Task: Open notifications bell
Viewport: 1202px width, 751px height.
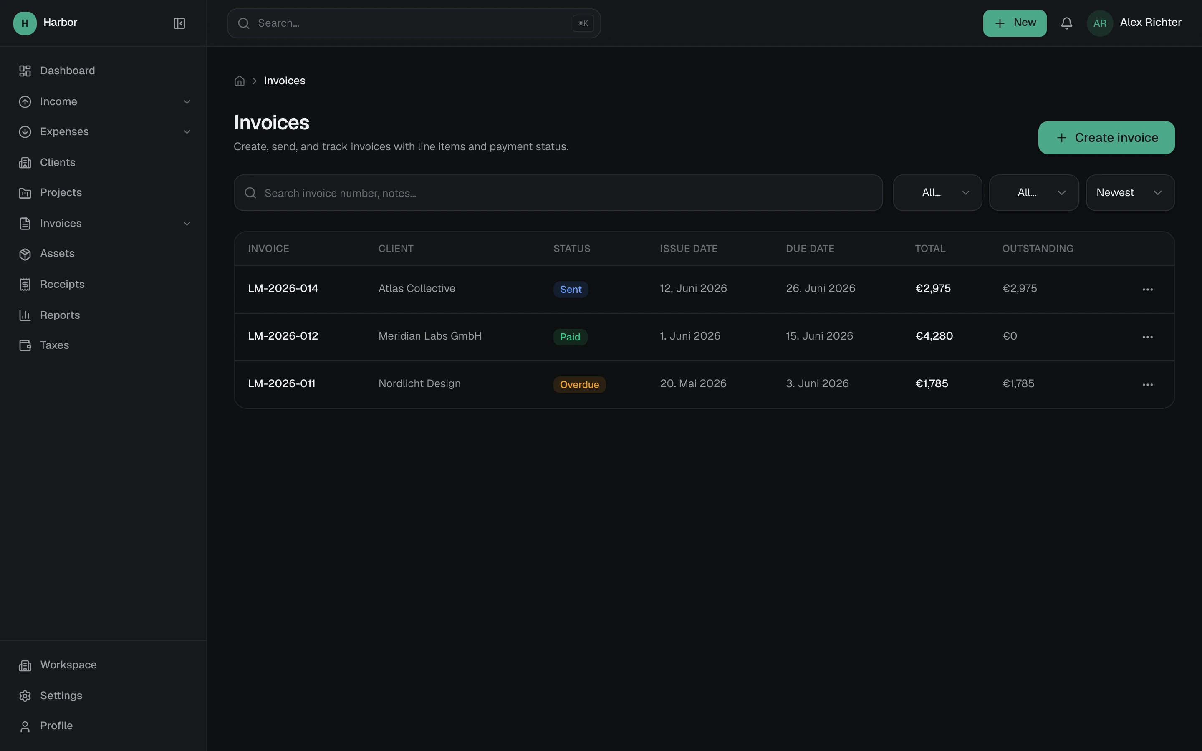Action: pyautogui.click(x=1066, y=23)
